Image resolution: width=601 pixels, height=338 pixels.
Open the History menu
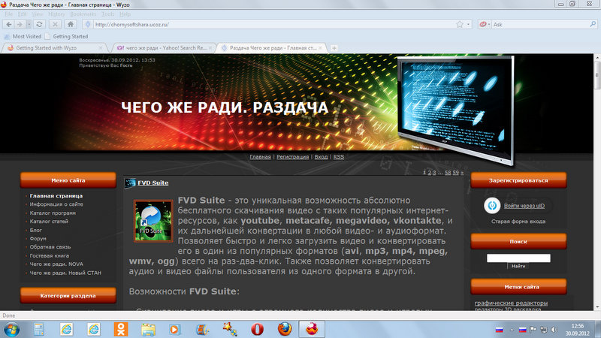coord(56,14)
